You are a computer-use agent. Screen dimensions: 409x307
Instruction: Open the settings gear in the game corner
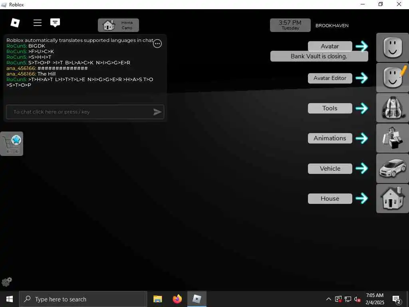tap(7, 282)
